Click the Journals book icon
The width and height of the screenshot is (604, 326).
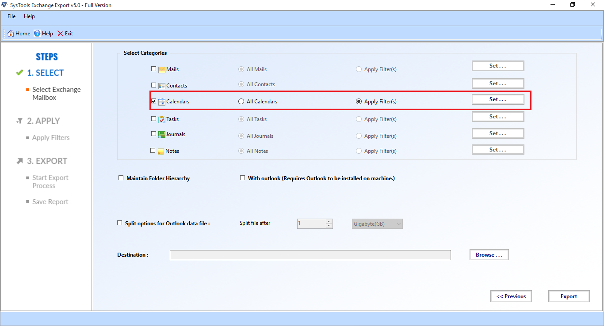coord(162,134)
